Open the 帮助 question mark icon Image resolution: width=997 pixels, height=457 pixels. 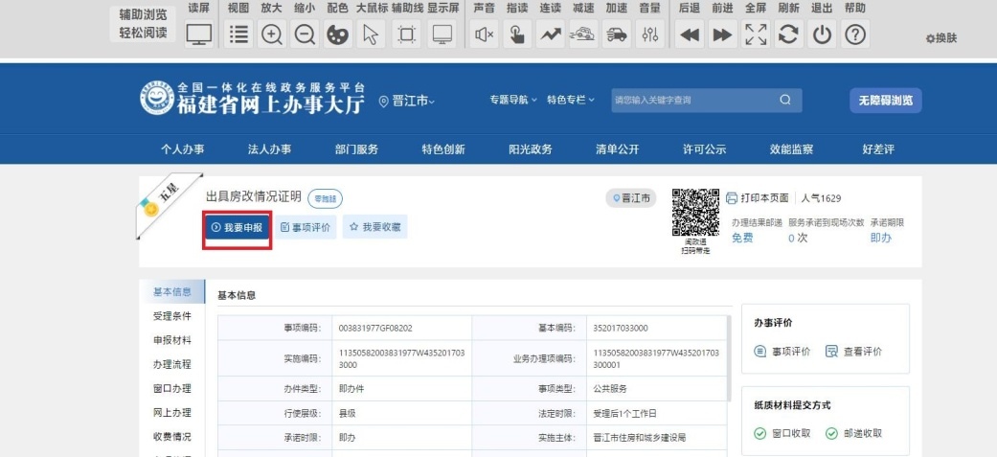click(x=854, y=34)
